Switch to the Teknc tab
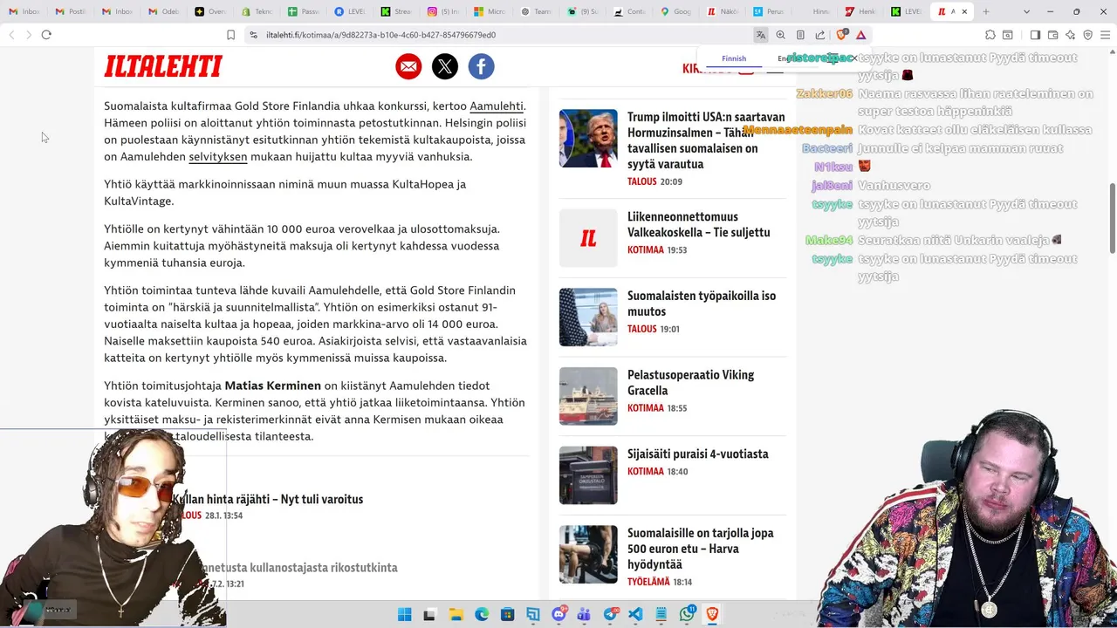The image size is (1117, 628). [257, 11]
